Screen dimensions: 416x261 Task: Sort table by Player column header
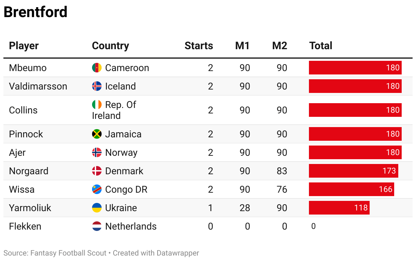(24, 46)
